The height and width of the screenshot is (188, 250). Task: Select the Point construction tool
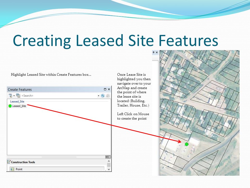(57, 169)
